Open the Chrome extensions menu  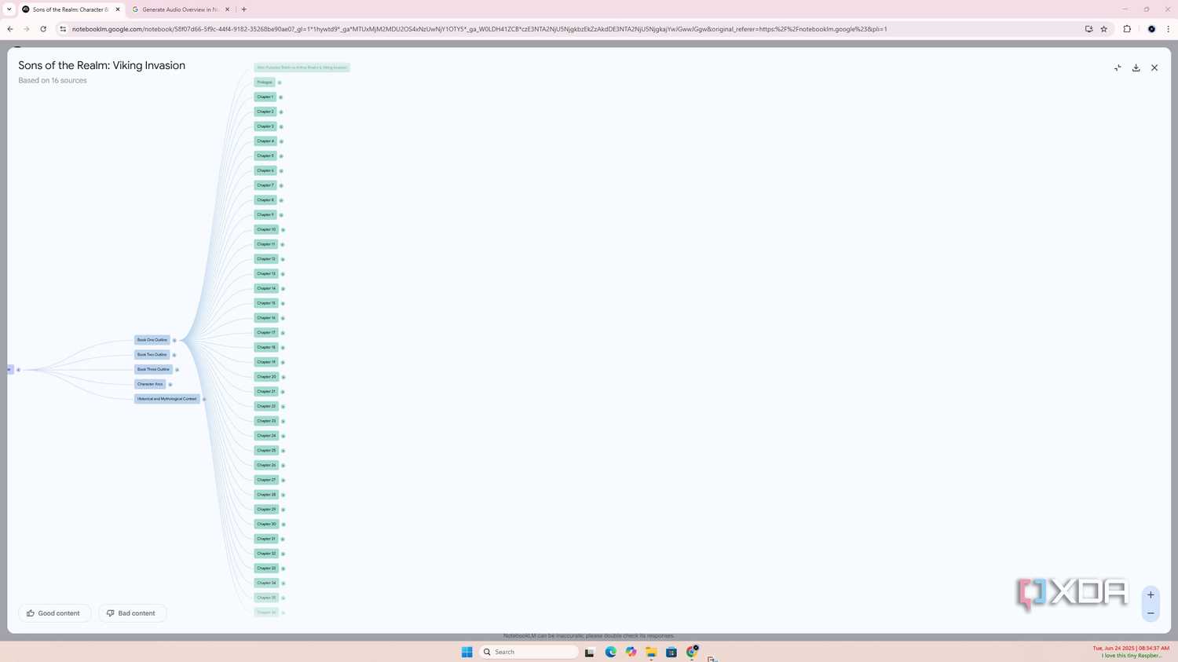coord(1127,29)
